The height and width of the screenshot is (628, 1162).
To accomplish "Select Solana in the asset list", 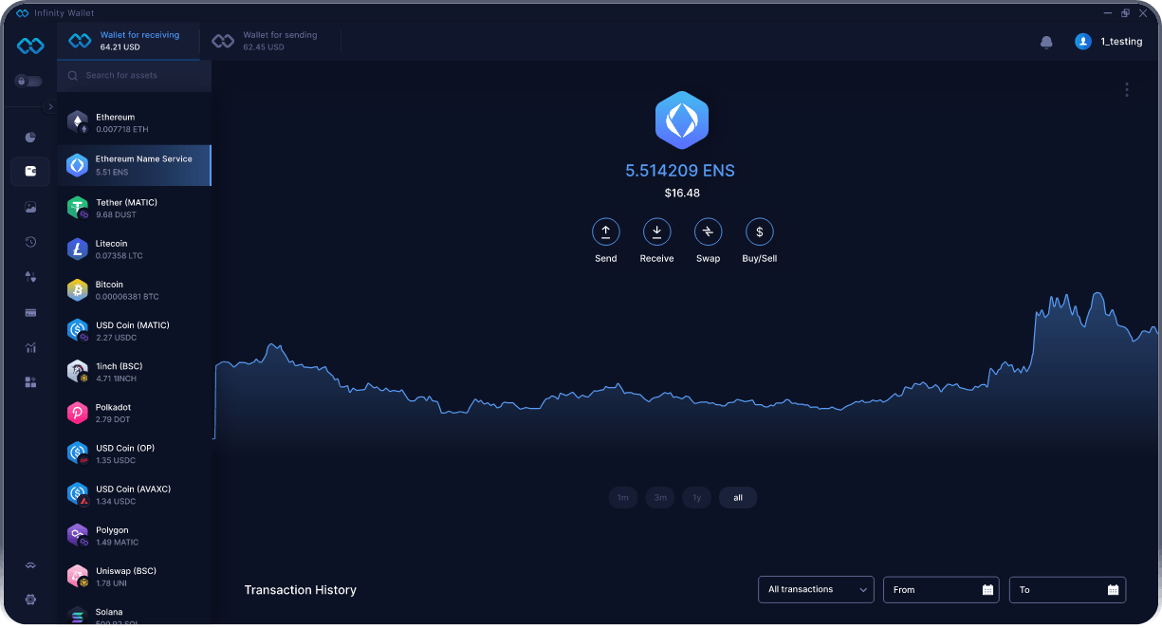I will pos(134,614).
